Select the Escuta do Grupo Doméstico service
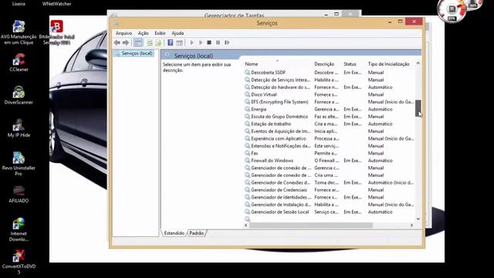The width and height of the screenshot is (494, 278). pos(330,117)
